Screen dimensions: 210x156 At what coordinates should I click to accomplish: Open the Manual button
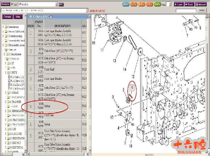click(202, 4)
